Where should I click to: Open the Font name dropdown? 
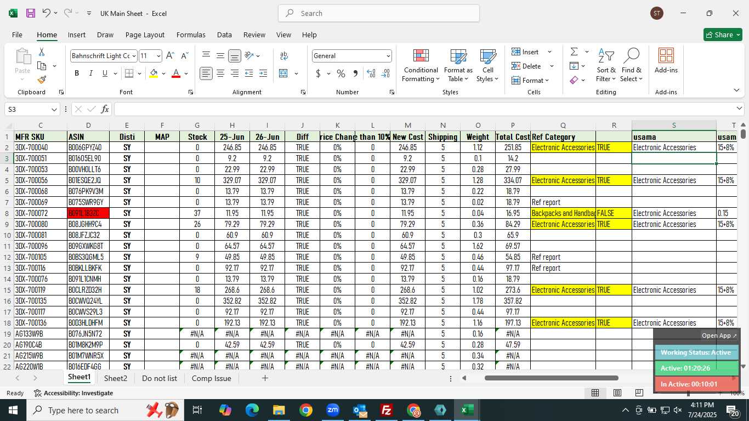coord(133,56)
